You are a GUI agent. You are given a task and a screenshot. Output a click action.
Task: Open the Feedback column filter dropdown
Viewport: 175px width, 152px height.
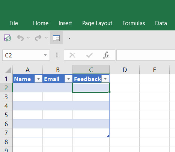[106, 79]
